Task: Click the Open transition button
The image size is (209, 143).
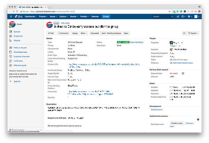Action: [x=126, y=33]
